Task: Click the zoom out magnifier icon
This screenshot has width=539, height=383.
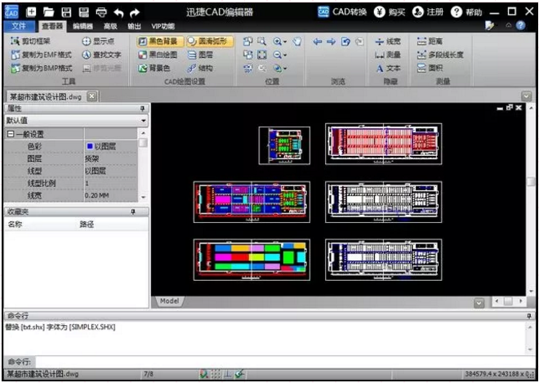Action: pyautogui.click(x=278, y=55)
